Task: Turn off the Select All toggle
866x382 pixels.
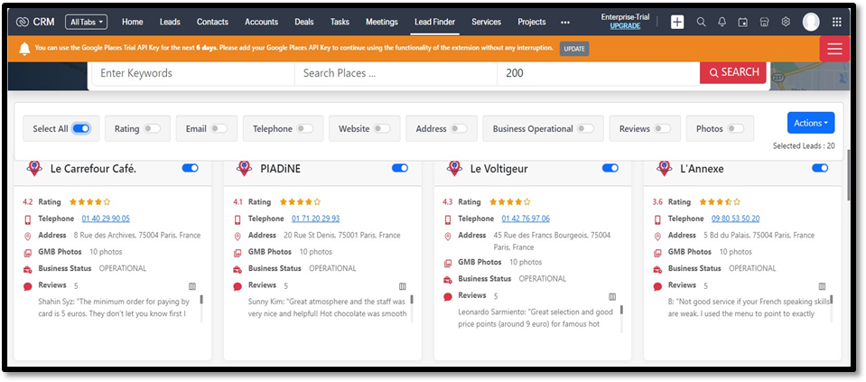Action: click(81, 128)
